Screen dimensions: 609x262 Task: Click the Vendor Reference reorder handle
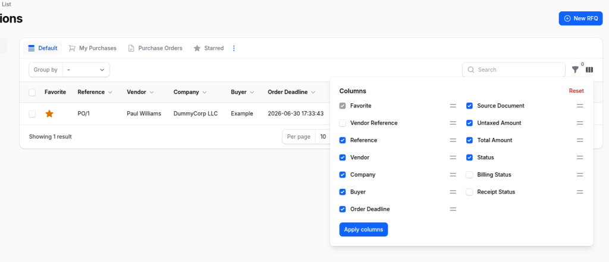point(453,123)
